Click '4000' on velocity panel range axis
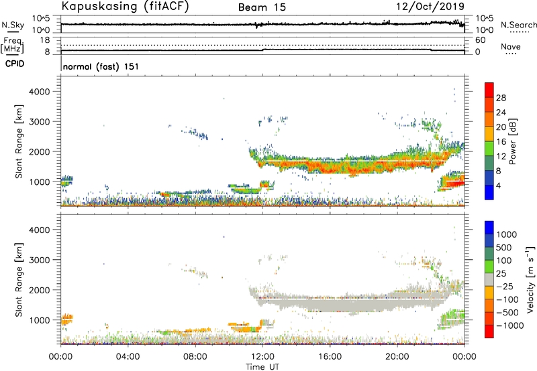The width and height of the screenshot is (537, 371). (40, 230)
